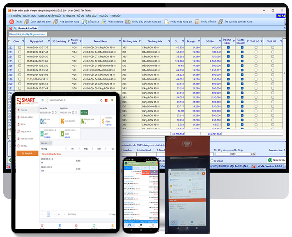Toggle Đã phát hành checkbox in row 283
Image resolution: width=292 pixels, height=237 pixels.
pyautogui.click(x=228, y=52)
